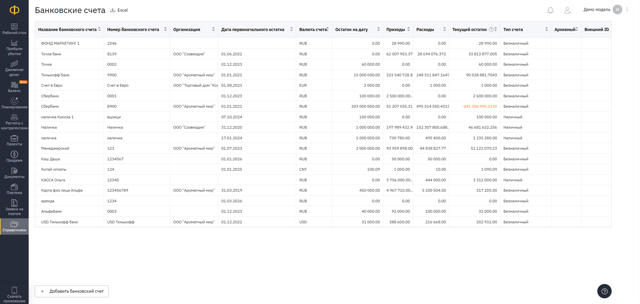Select ФОНД МАРКЕТИНГ 1 account row

tap(323, 43)
